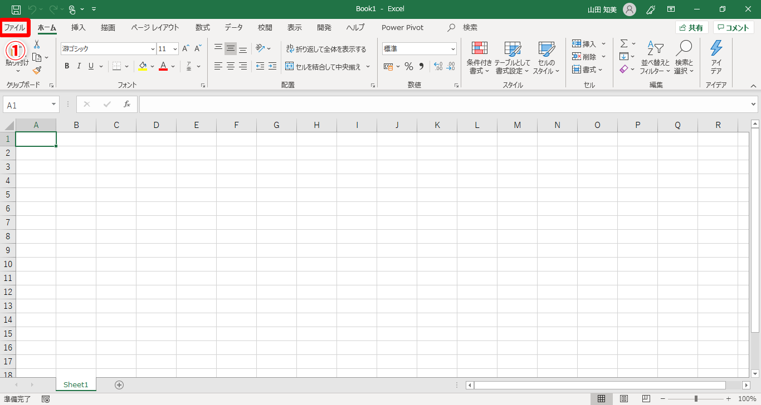Click the touch/mouse mode icon
The height and width of the screenshot is (405, 761).
(x=72, y=9)
